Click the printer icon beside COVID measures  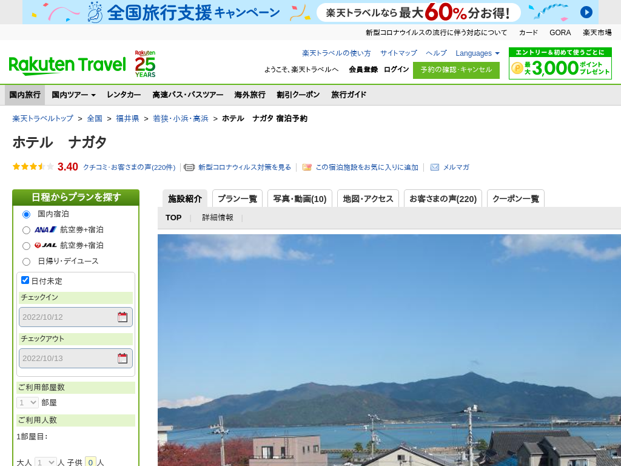pyautogui.click(x=189, y=167)
